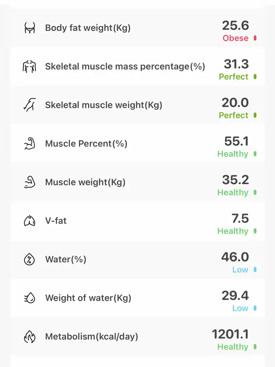Click the Skeletal muscle weight leg icon
This screenshot has width=275, height=367.
point(29,105)
